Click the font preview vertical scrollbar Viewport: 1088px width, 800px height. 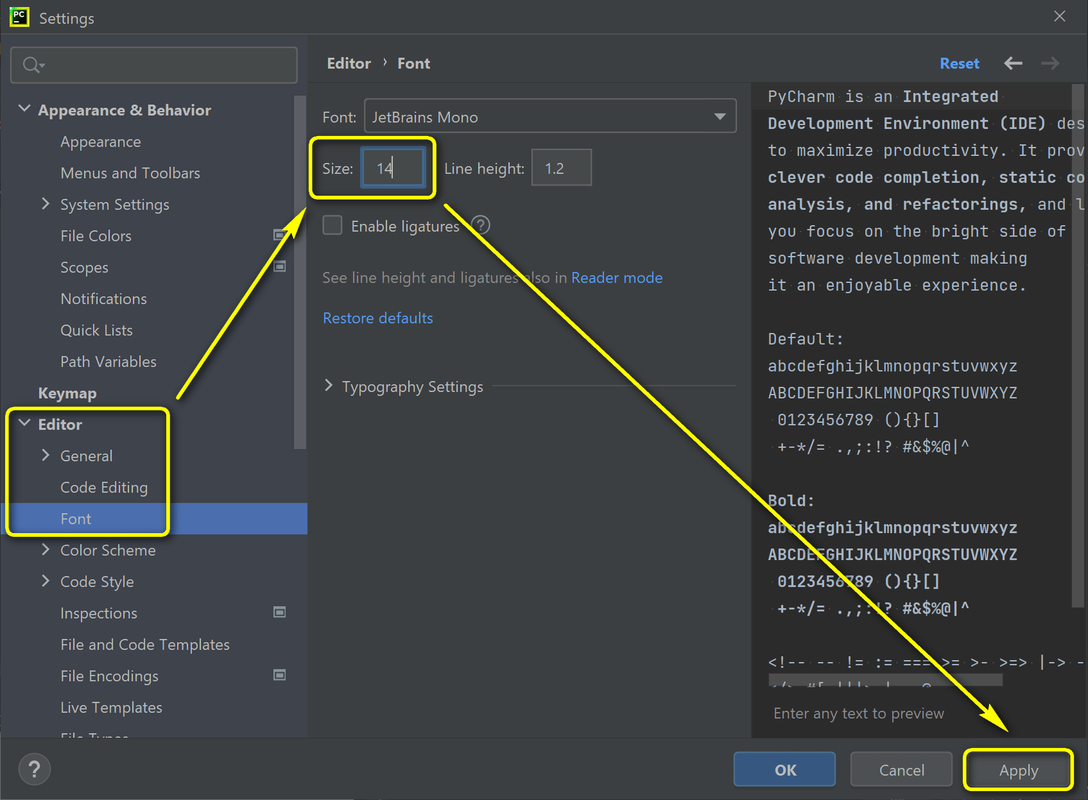[x=1078, y=345]
